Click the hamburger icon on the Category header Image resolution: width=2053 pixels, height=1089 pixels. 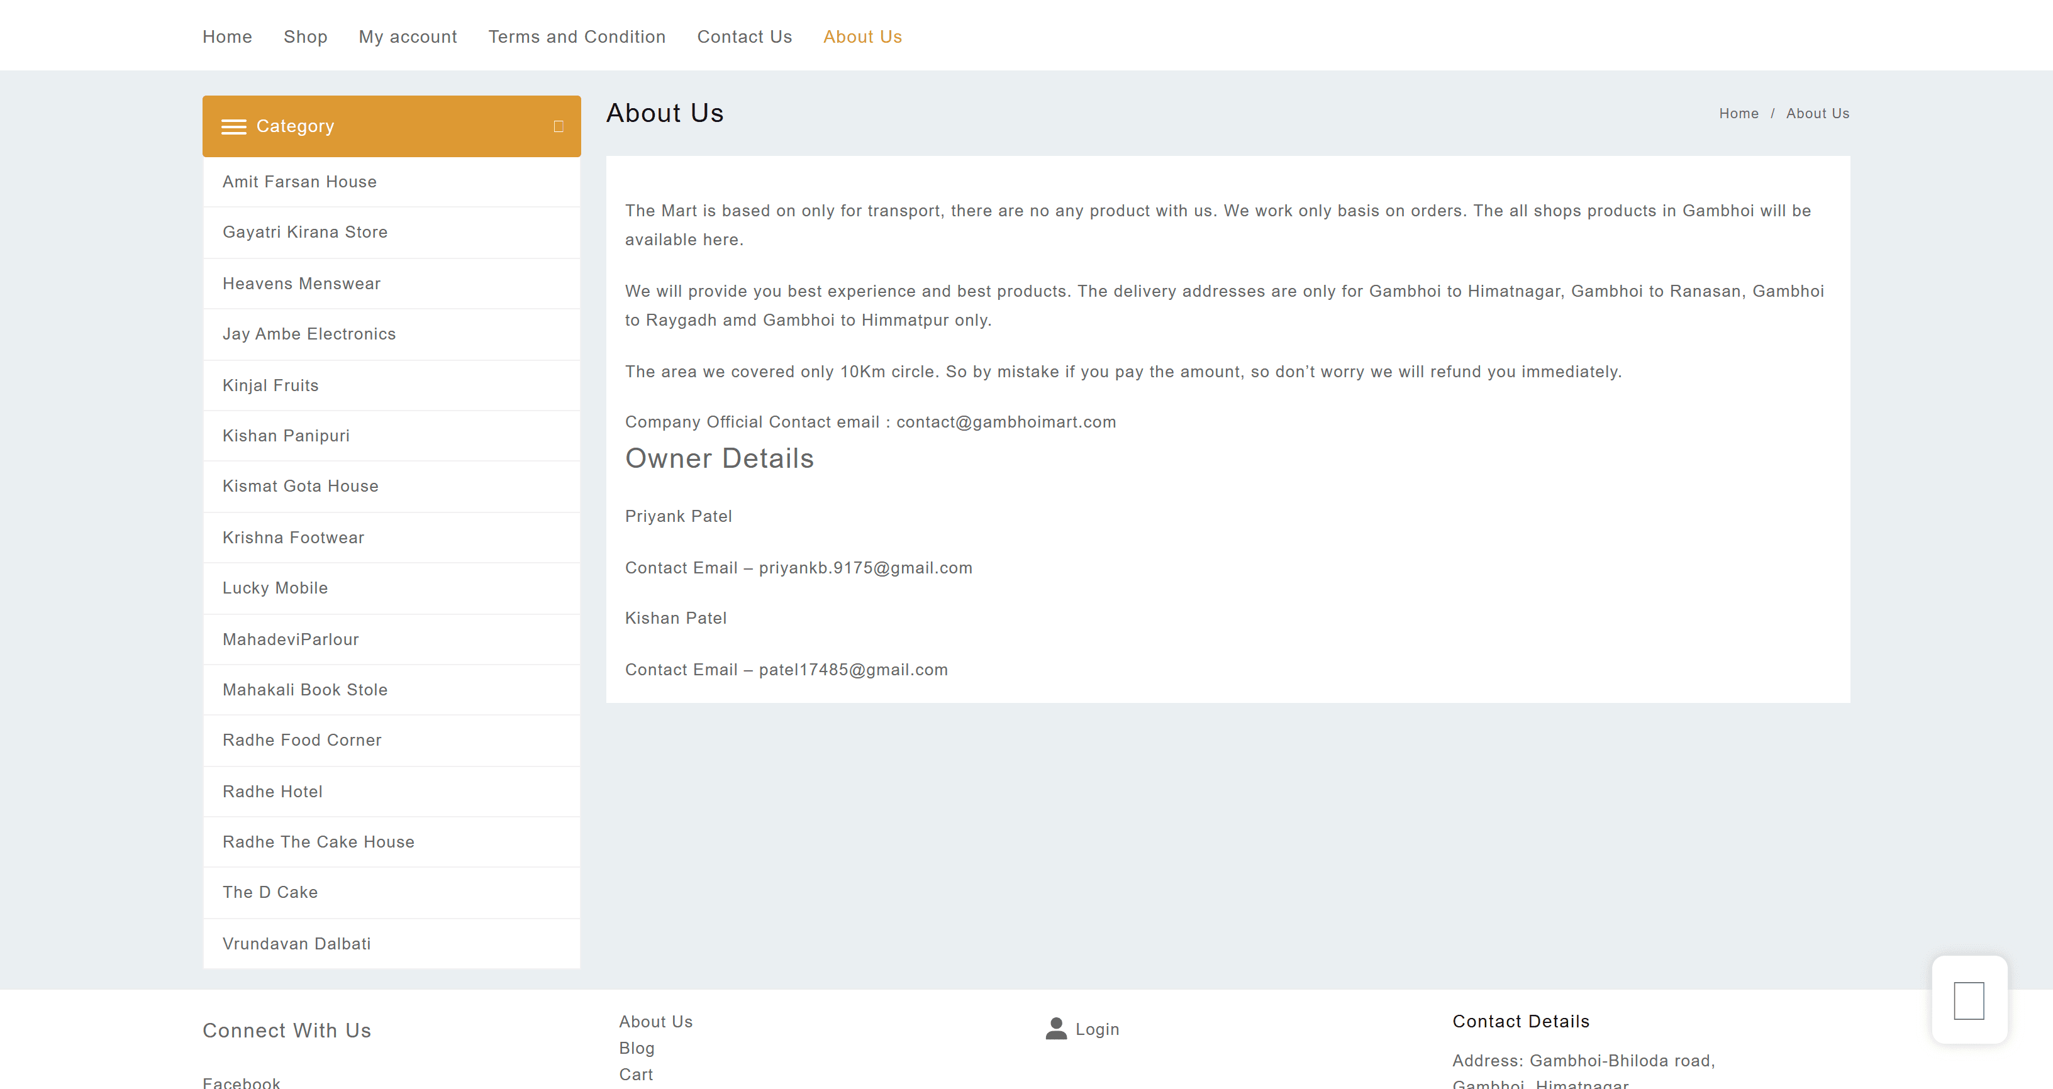pyautogui.click(x=235, y=126)
